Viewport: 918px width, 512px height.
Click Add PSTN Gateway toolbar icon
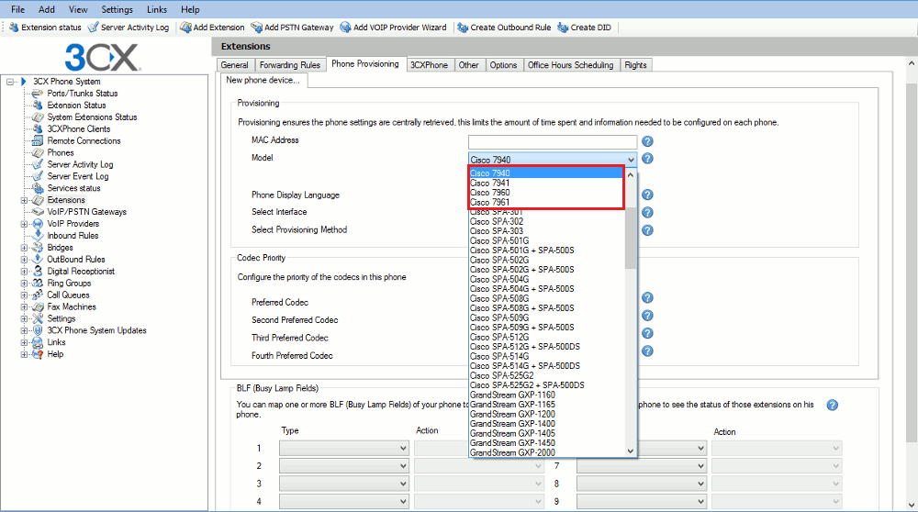tap(256, 28)
